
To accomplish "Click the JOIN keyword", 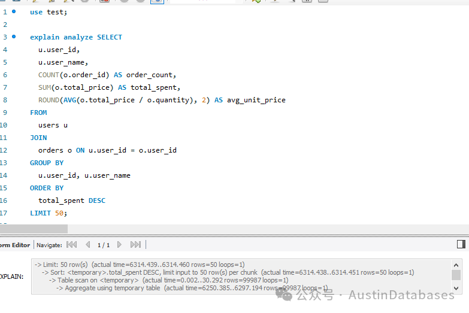I will point(38,138).
